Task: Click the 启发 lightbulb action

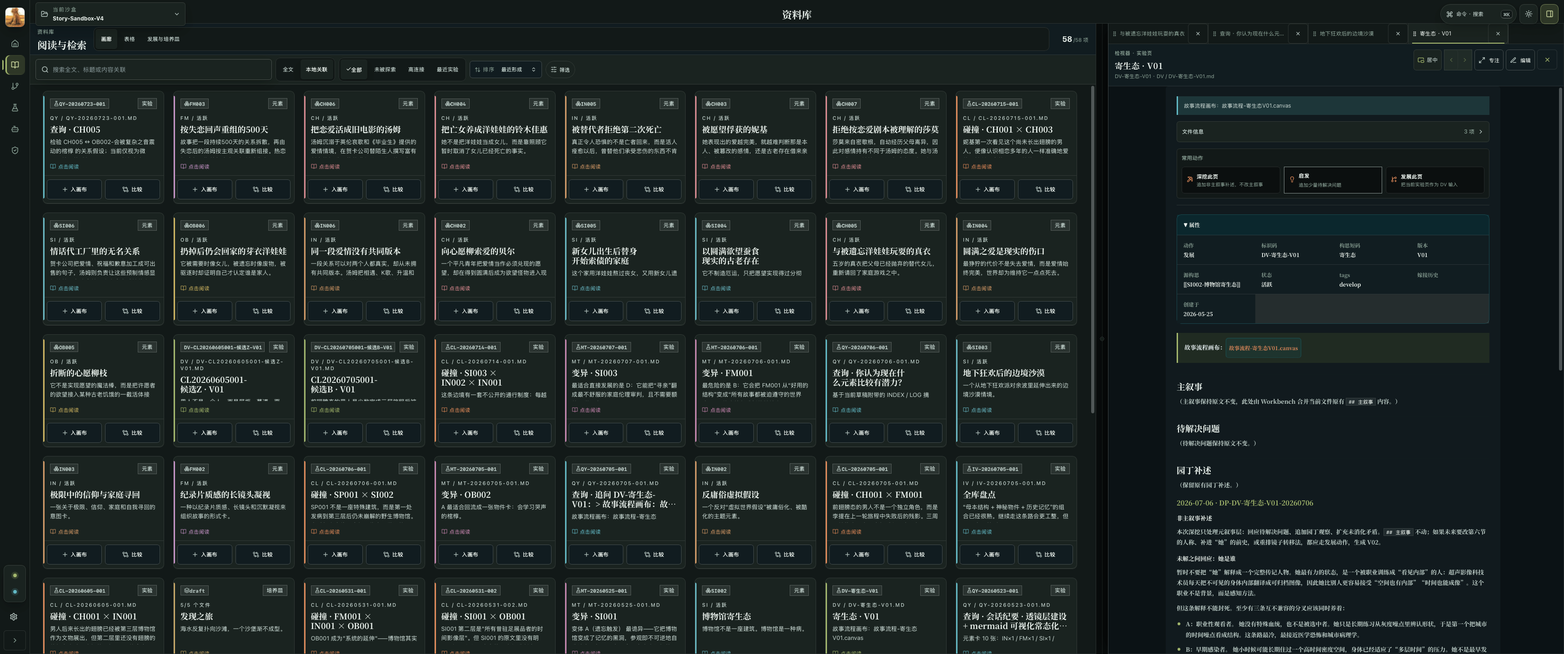Action: (x=1332, y=180)
